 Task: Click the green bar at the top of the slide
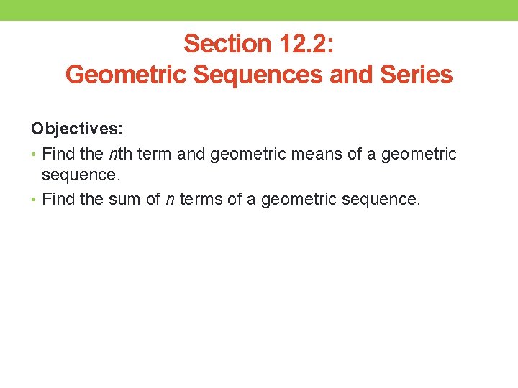[259, 9]
